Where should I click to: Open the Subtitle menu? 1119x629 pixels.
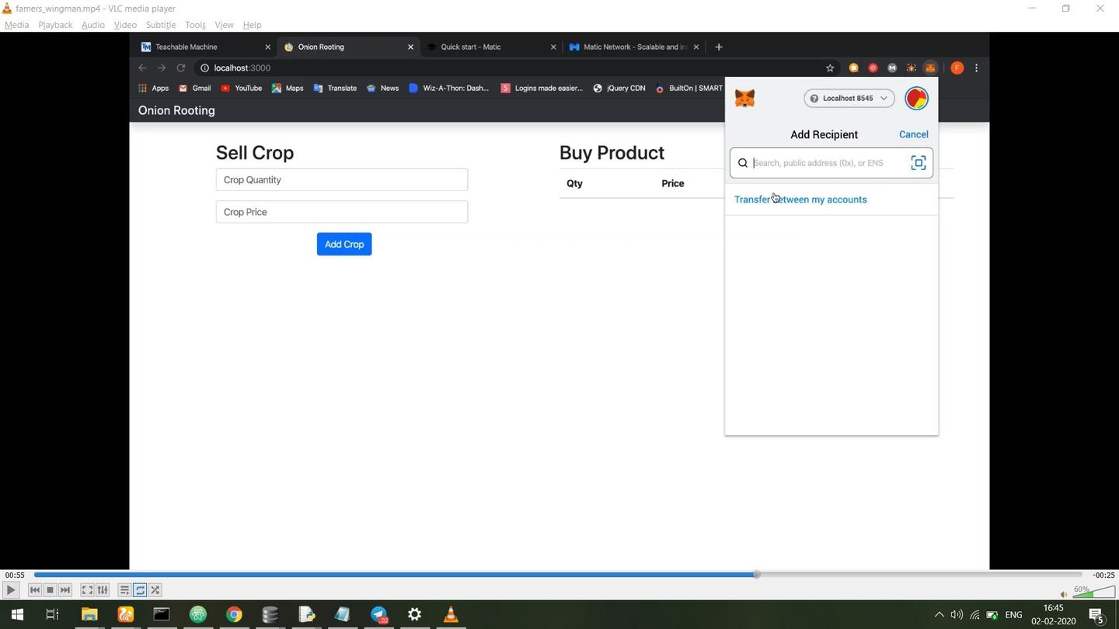(161, 25)
